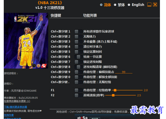
Task: Click the Ctrl+数字键 3 hotkey label
Action: point(60,42)
